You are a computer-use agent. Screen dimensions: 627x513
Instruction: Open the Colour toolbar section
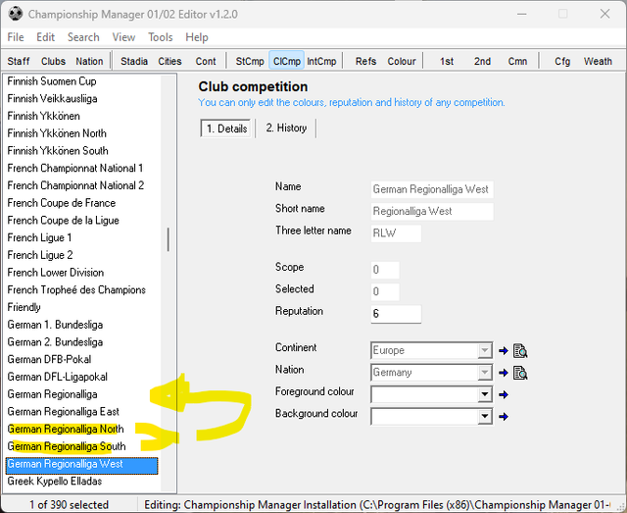point(402,61)
